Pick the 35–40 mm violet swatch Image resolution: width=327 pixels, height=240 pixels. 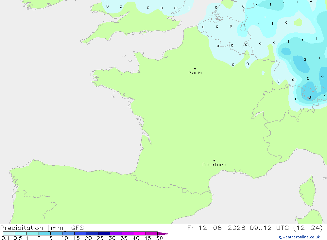128,233
